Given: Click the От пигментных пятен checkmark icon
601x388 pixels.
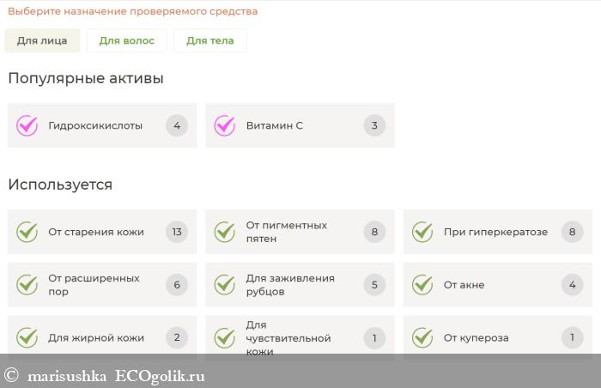Looking at the screenshot, I should click(225, 232).
